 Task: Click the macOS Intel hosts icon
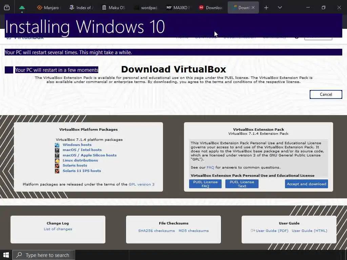(x=57, y=150)
